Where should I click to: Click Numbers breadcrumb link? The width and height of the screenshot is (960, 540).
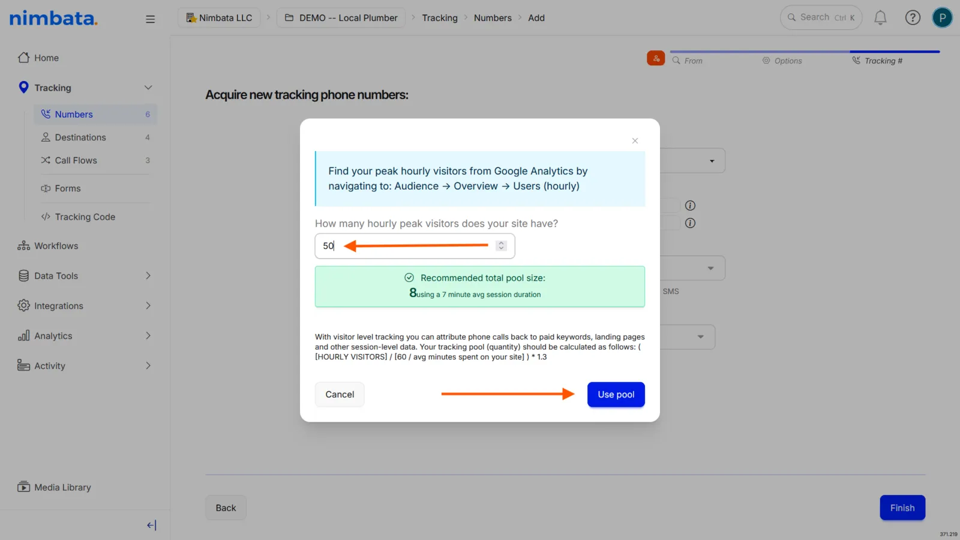[x=493, y=18]
